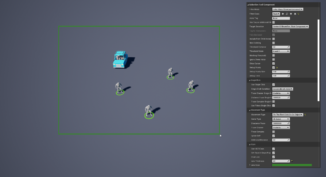Open the Target Selection dropdown
The width and height of the screenshot is (326, 177).
[290, 26]
